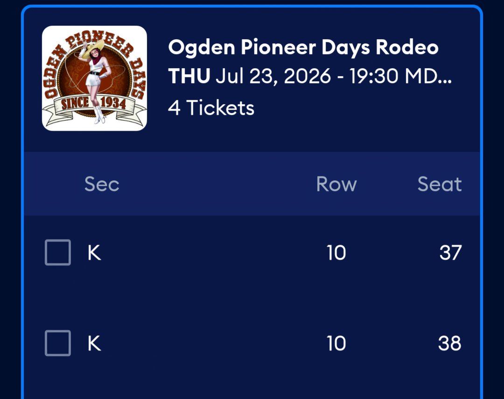
Task: Select section K in the first ticket row
Action: (94, 253)
